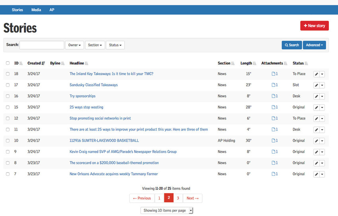
Task: Check the box for story 18
Action: tap(8, 74)
